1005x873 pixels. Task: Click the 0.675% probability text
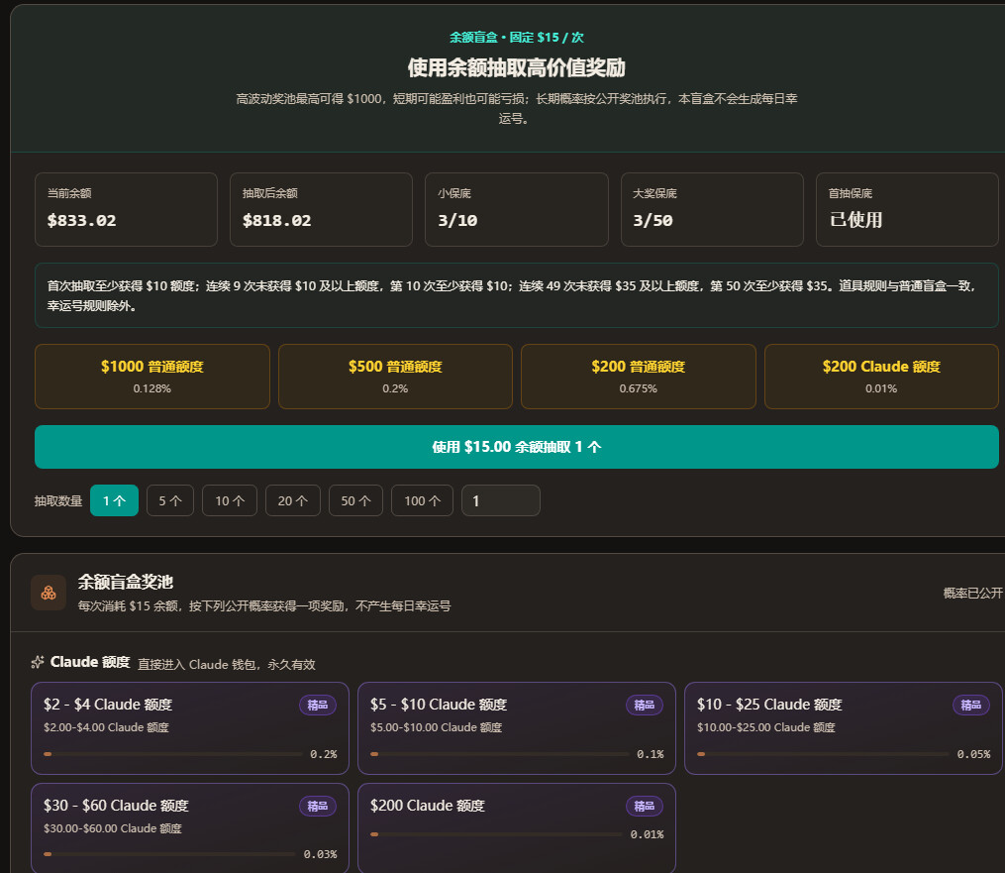(x=639, y=388)
